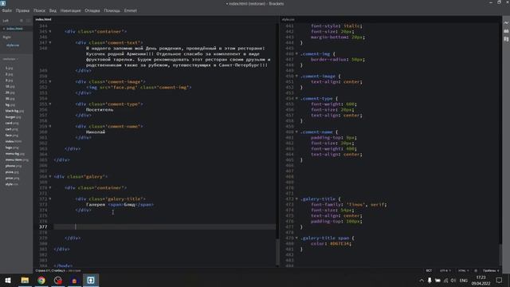Open the Файл menu
Image resolution: width=510 pixels, height=287 pixels.
[x=7, y=10]
